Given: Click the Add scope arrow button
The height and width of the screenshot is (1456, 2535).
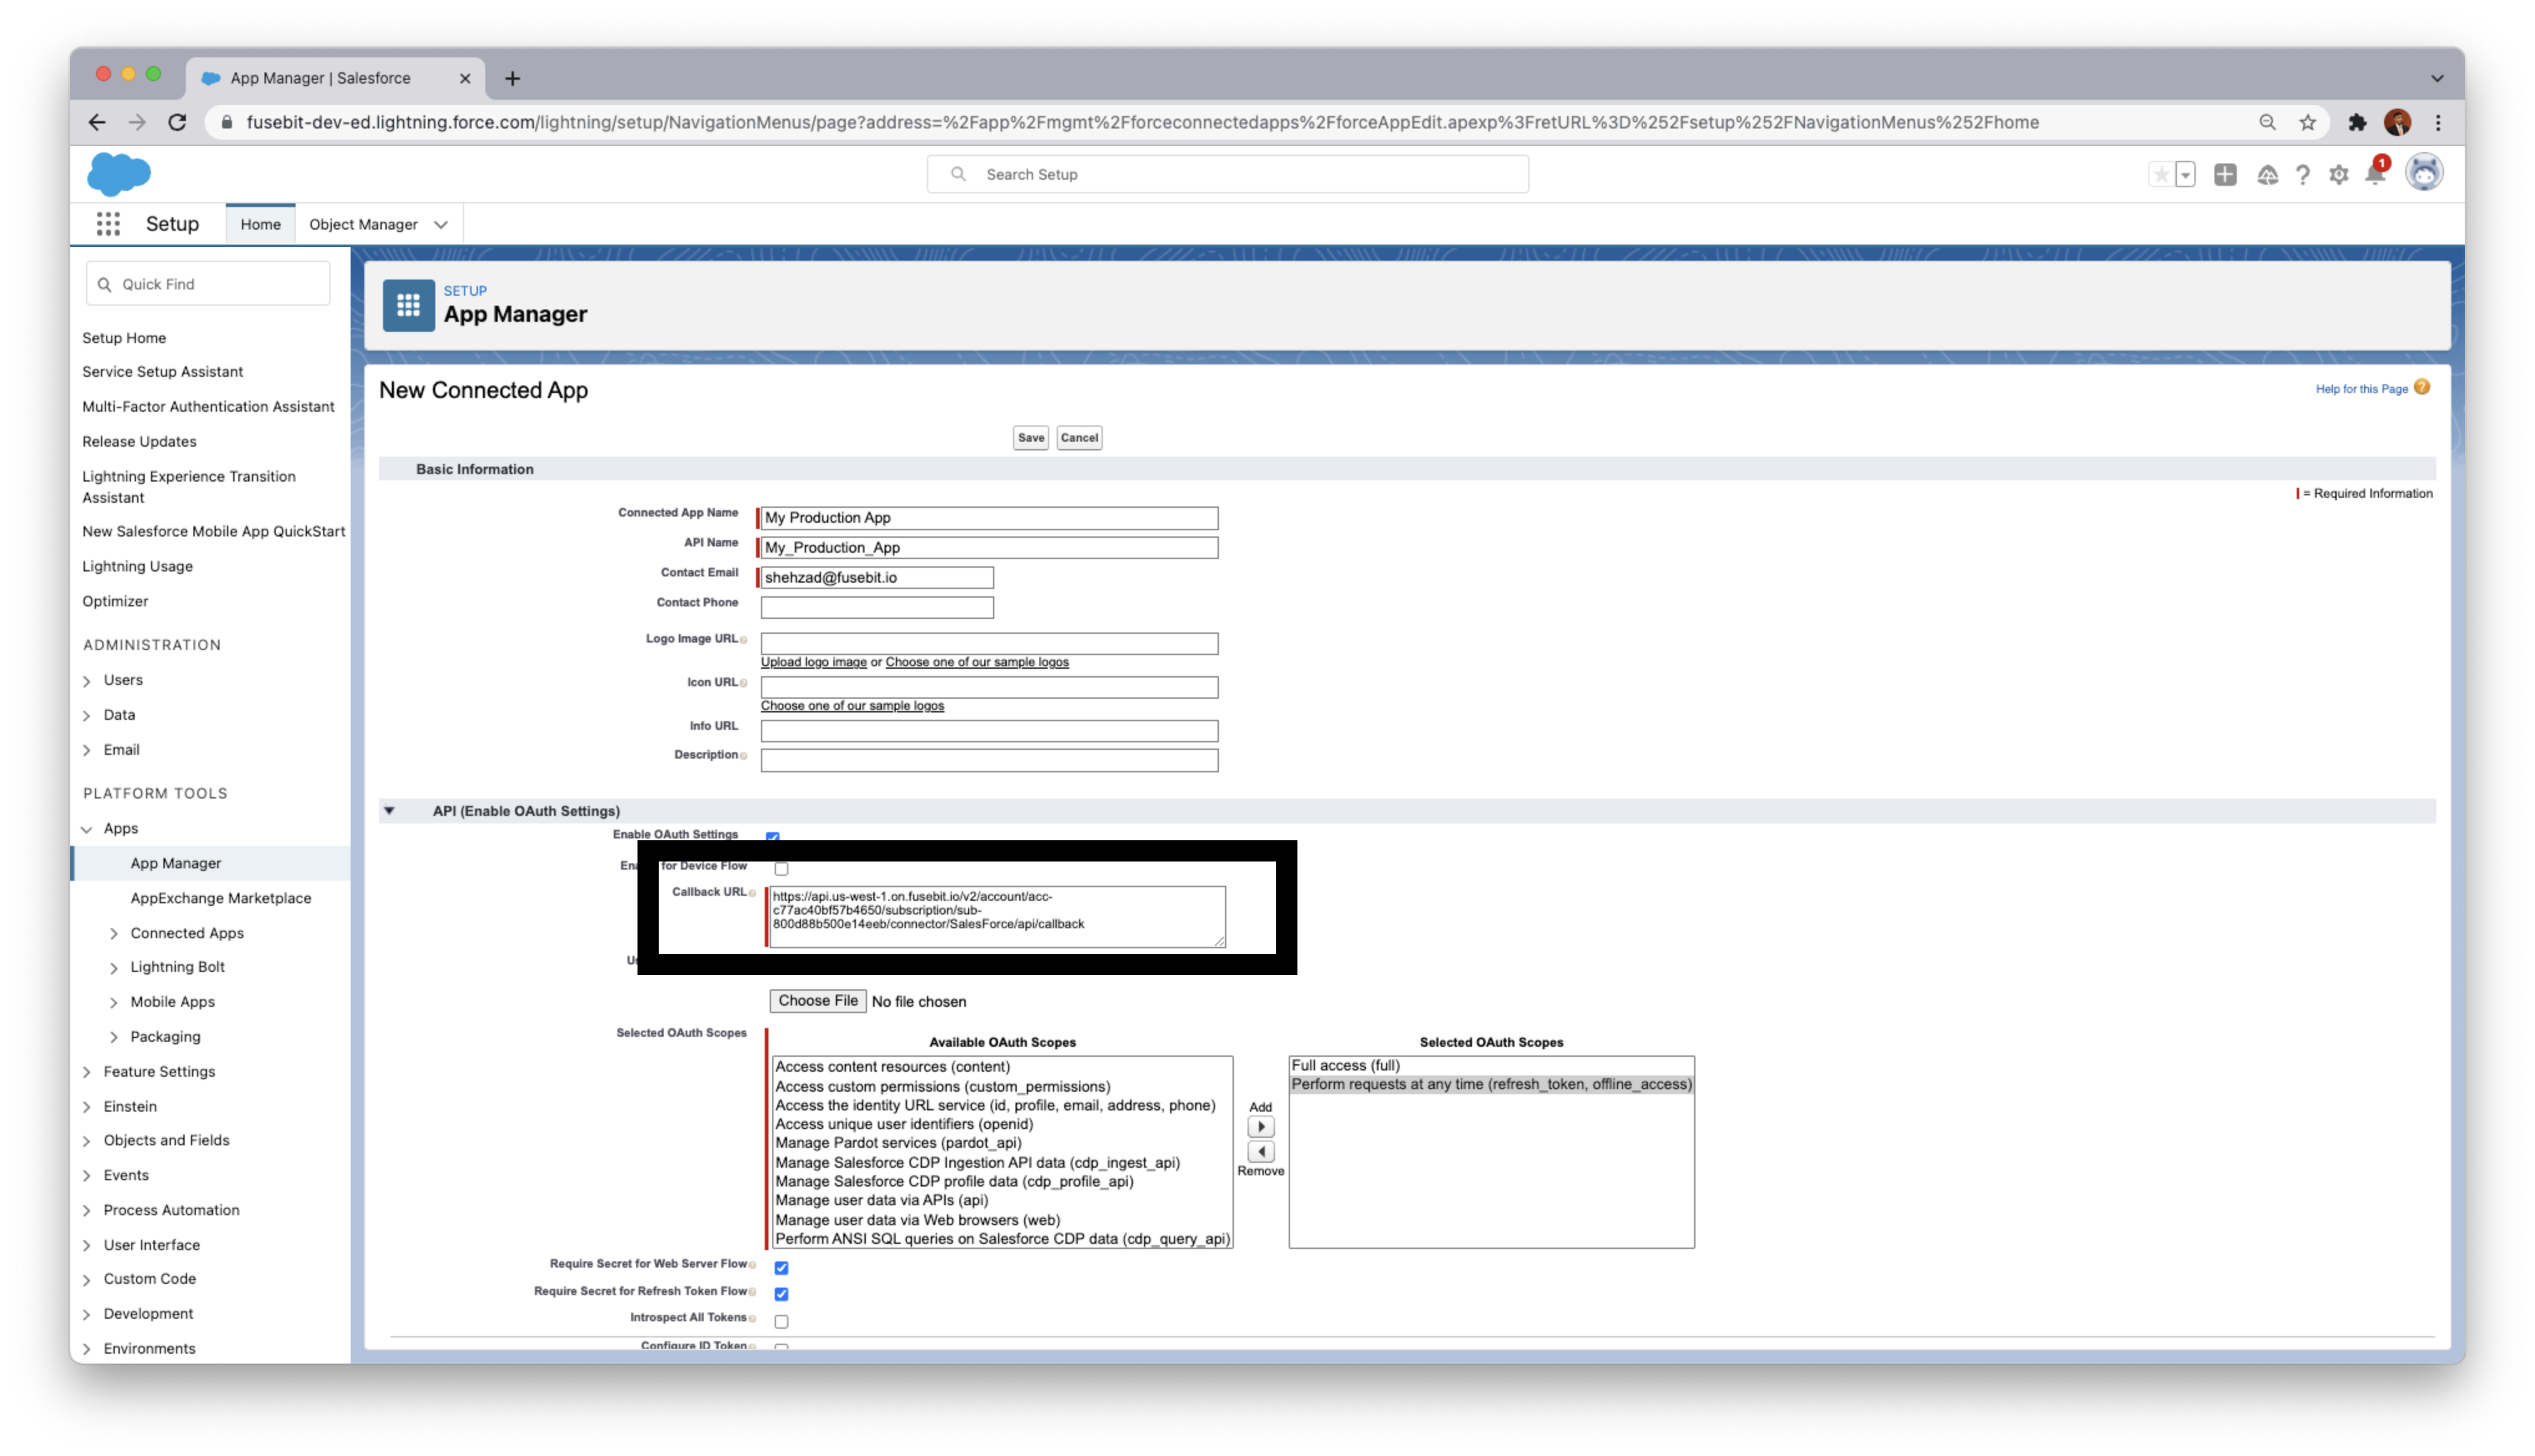Looking at the screenshot, I should coord(1261,1127).
